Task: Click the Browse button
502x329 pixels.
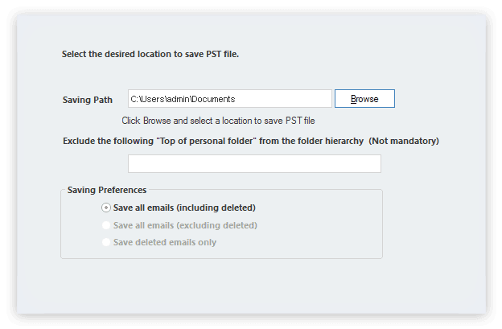Action: (364, 99)
